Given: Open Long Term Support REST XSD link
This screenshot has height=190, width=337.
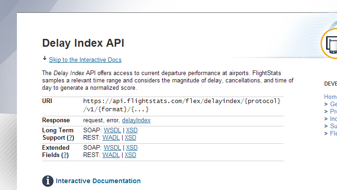Looking at the screenshot, I should pos(130,137).
